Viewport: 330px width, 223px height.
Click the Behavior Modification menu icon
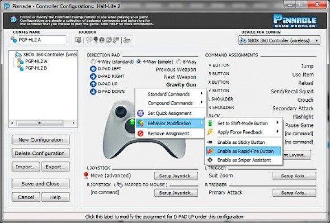point(141,123)
